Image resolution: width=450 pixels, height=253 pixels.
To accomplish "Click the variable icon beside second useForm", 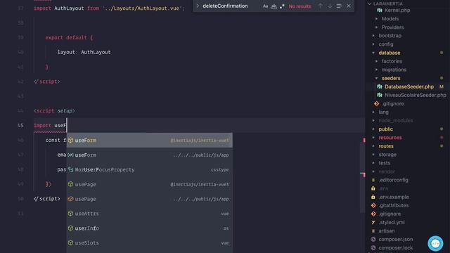I will (70, 155).
